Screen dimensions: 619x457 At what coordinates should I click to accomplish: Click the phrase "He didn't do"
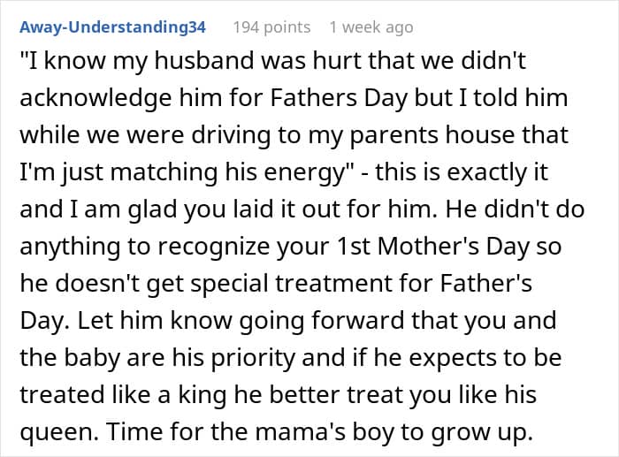click(x=515, y=209)
